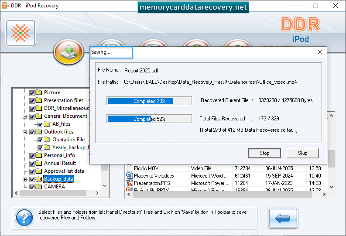346x236 pixels.
Task: Close the Saving dialog
Action: click(320, 52)
